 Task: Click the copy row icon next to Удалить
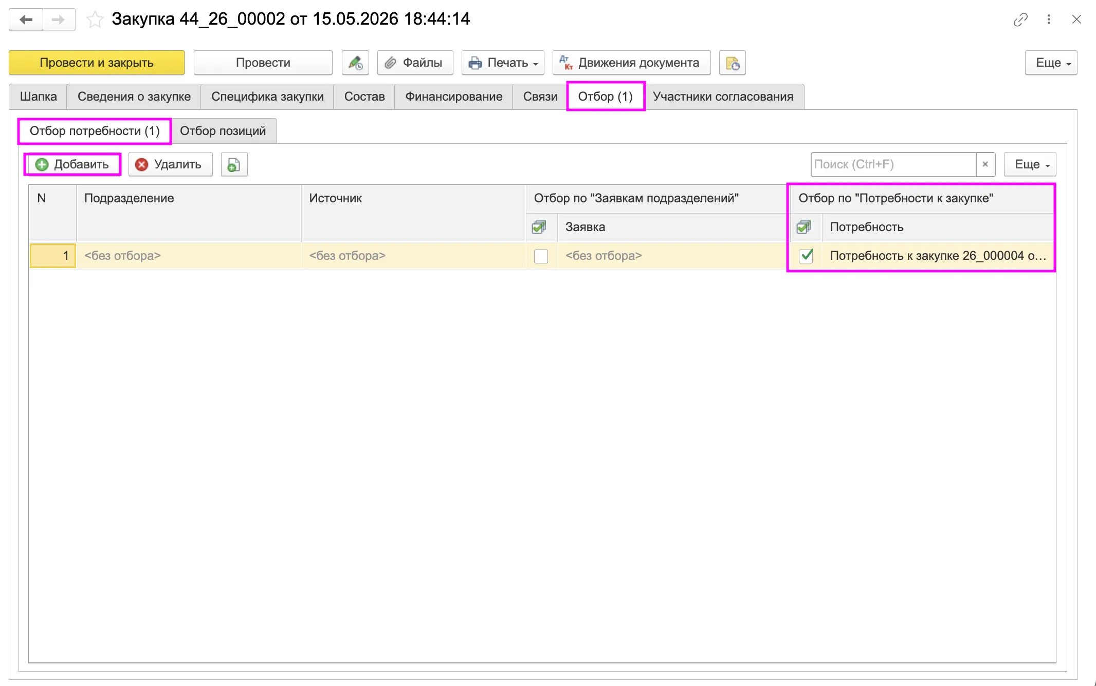234,164
